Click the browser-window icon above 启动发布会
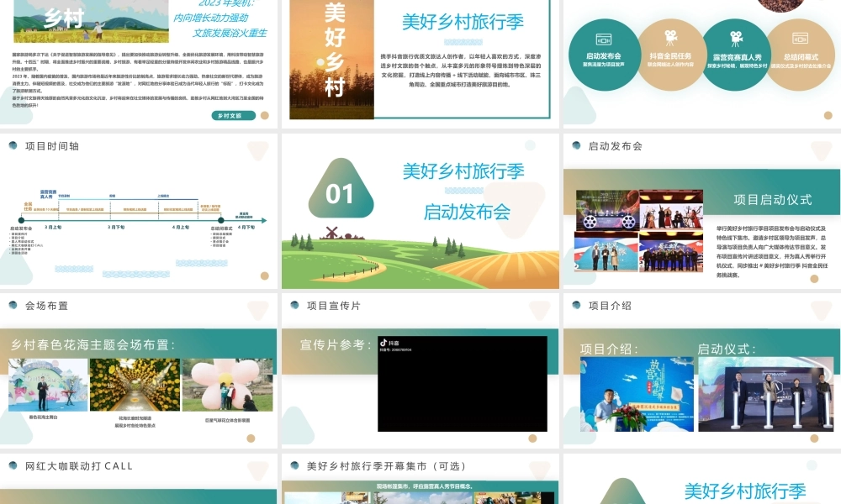Screen dimensions: 841x504 coord(604,40)
